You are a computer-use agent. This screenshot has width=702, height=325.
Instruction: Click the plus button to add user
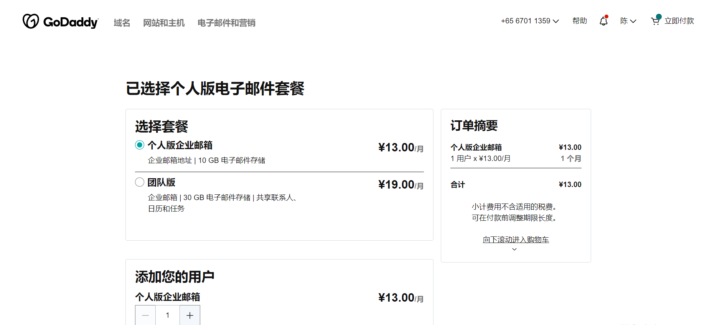pos(190,315)
